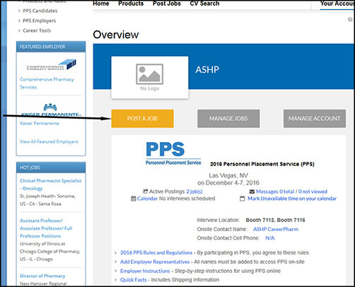Open the Products menu item
This screenshot has width=355, height=287.
[131, 4]
